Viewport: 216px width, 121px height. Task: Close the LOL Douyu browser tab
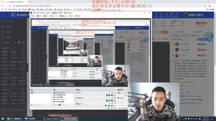point(26,2)
